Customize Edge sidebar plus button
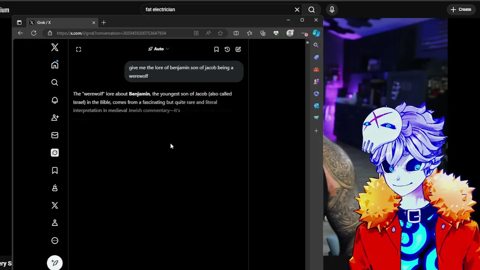The height and width of the screenshot is (270, 480). (x=316, y=131)
